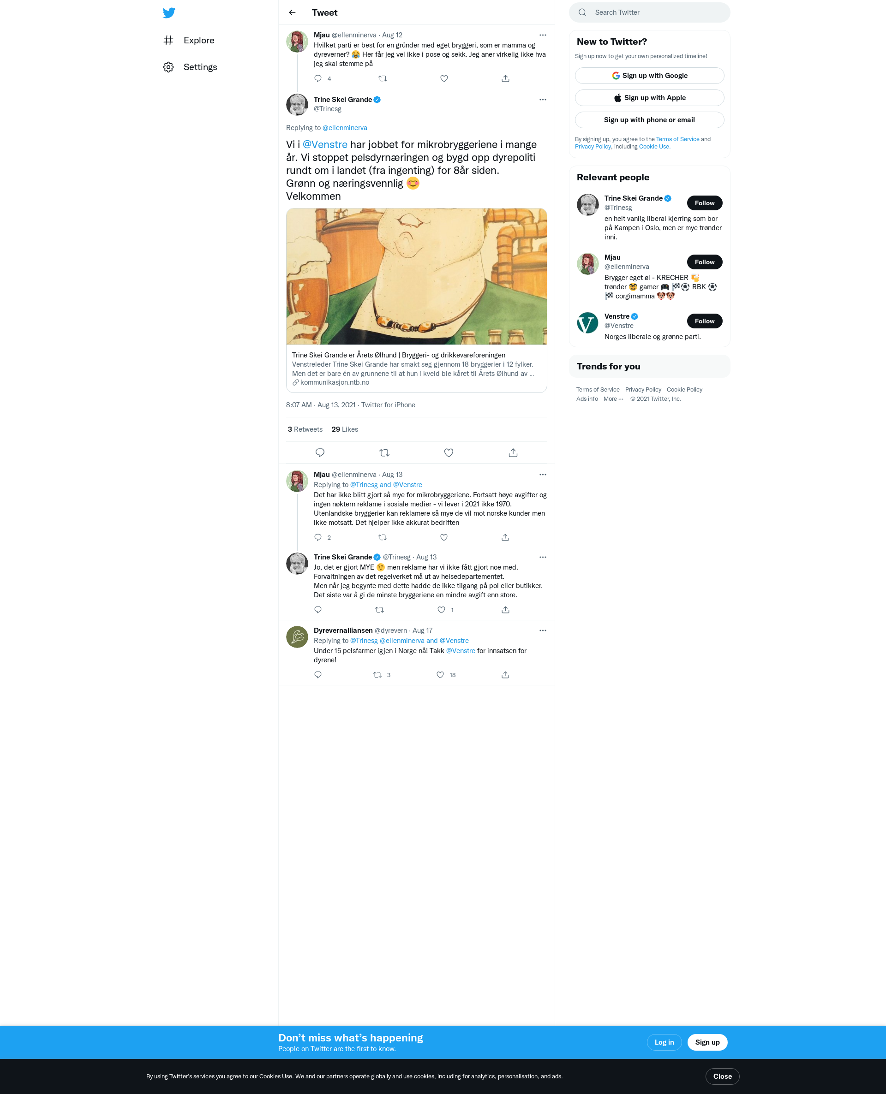Go back using the arrow icon
Viewport: 886px width, 1094px height.
click(x=293, y=13)
